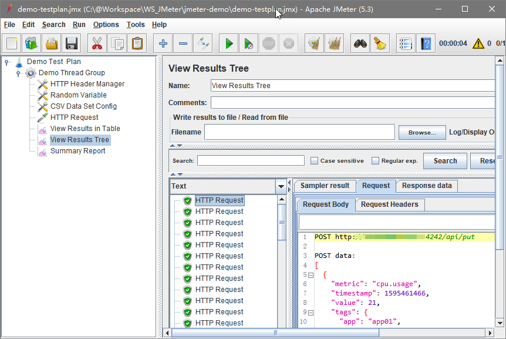
Task: Open the Function Helper list icon
Action: (x=406, y=43)
